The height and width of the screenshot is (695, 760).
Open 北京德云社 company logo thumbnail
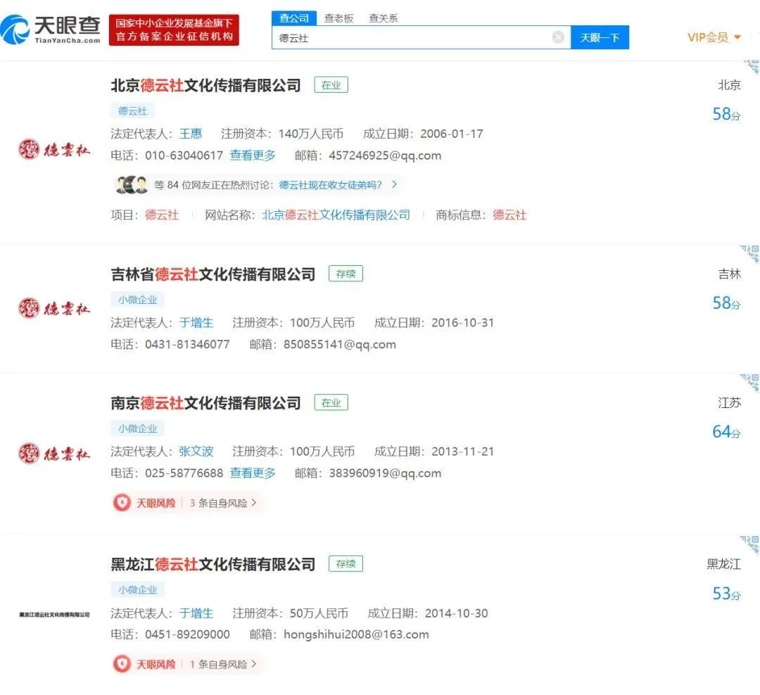(x=53, y=149)
